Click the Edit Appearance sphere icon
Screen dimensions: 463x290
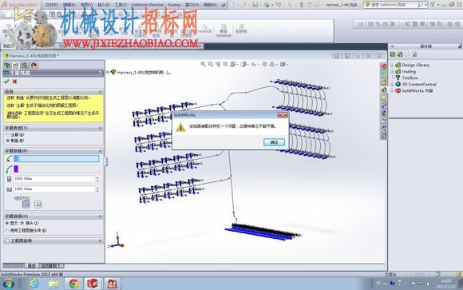click(x=264, y=64)
